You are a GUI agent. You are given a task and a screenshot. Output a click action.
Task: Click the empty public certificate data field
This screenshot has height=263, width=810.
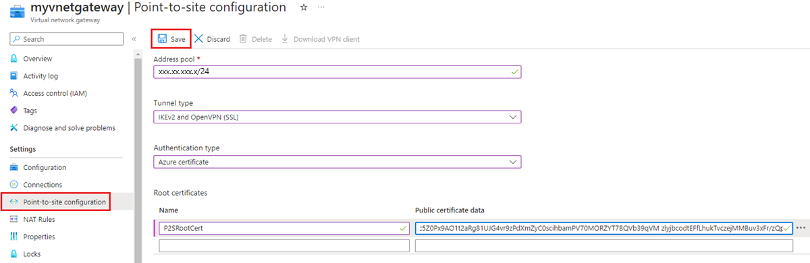click(x=604, y=246)
